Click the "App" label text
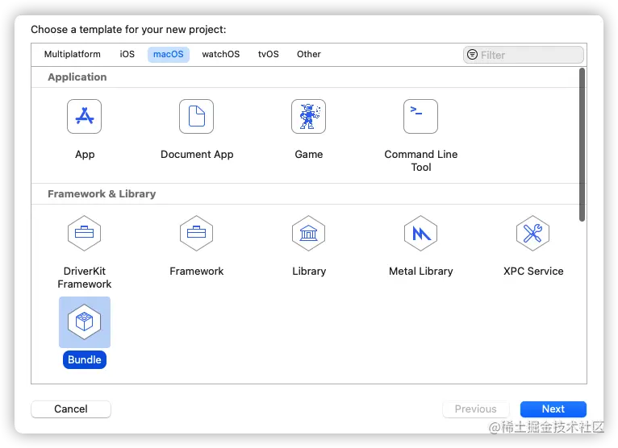Screen dimensions: 618x448 [85, 155]
